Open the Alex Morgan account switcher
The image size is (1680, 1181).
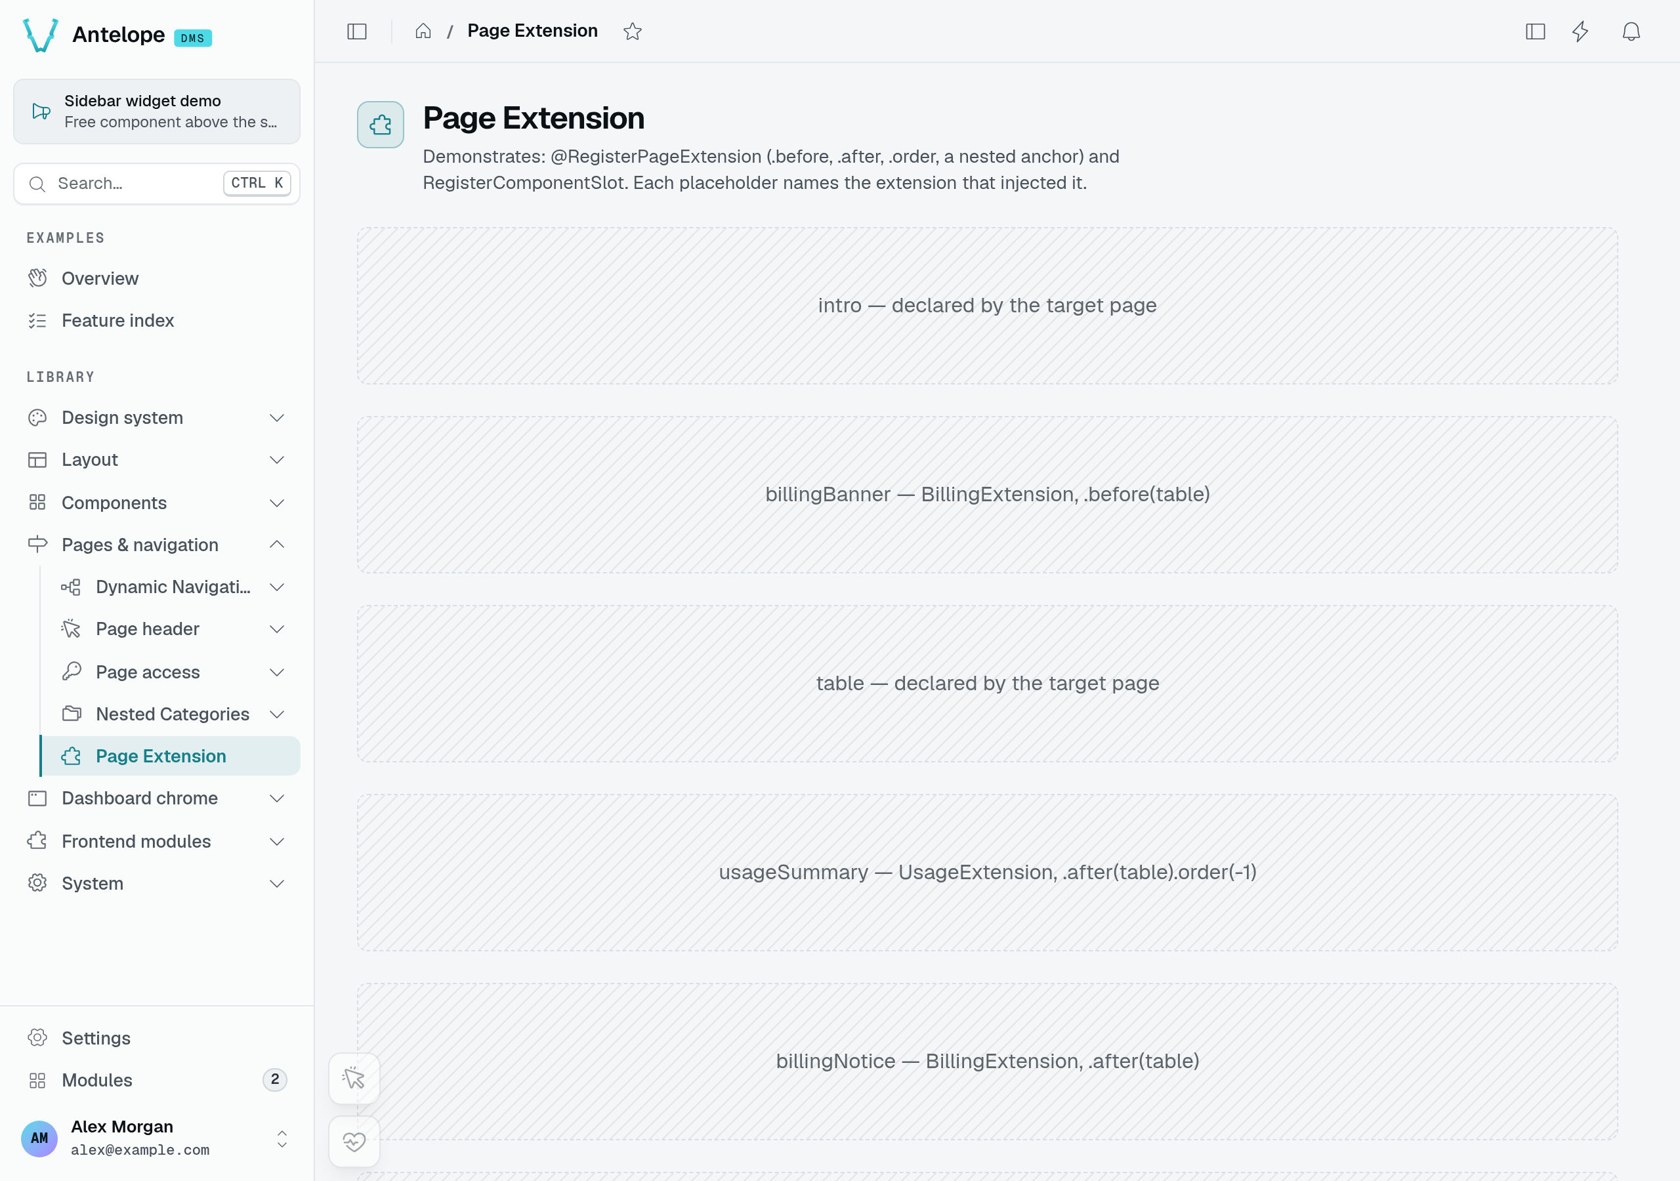157,1138
